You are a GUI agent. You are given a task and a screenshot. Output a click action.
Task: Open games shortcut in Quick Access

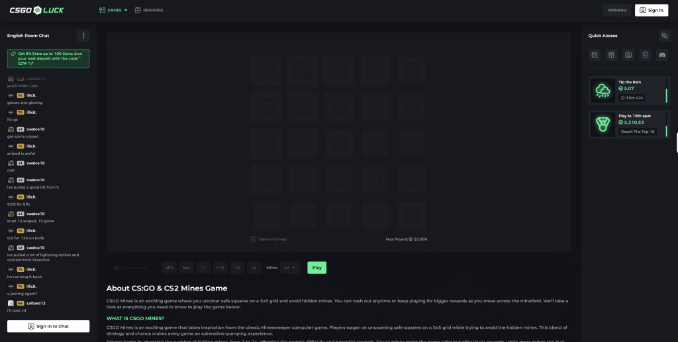pos(595,55)
